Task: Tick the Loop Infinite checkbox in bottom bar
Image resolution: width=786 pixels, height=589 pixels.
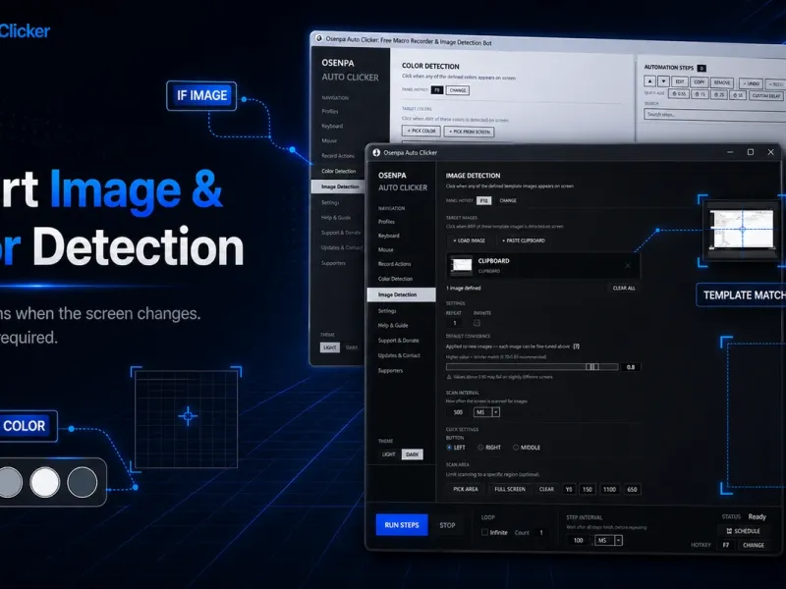Action: (x=484, y=532)
